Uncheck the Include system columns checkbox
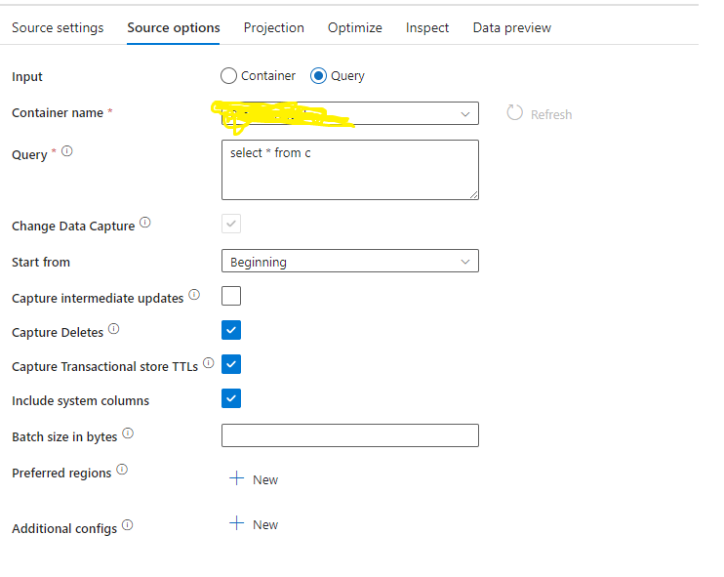 coord(231,398)
